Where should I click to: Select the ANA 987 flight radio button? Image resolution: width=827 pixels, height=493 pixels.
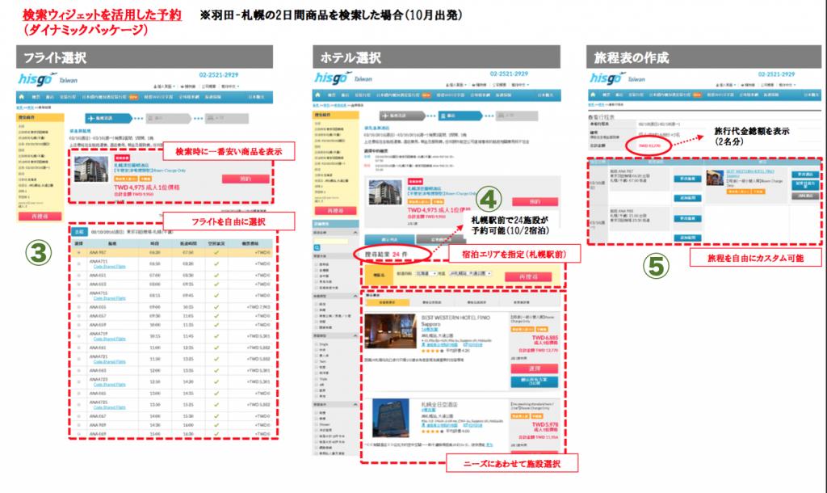[x=78, y=251]
